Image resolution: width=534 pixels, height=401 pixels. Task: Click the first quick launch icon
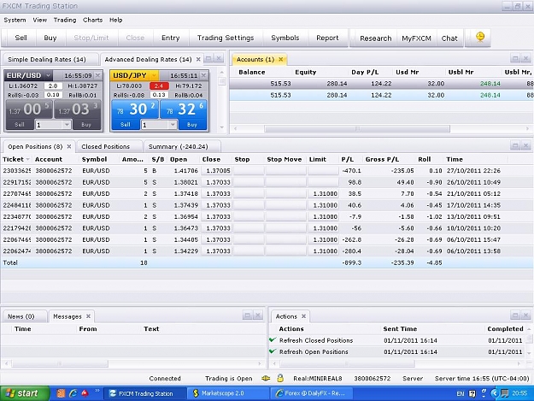61,393
